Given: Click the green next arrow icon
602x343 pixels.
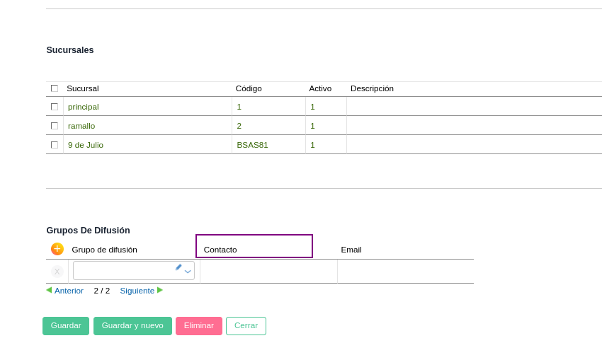Looking at the screenshot, I should (x=160, y=290).
